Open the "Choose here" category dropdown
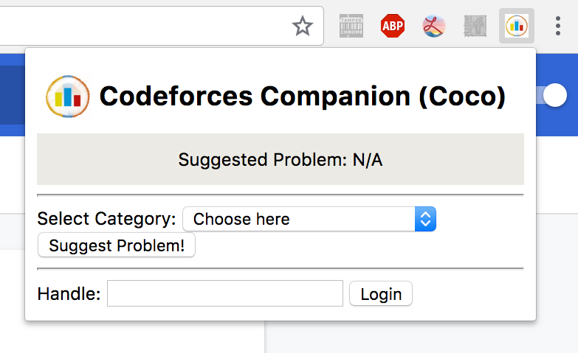Screen dimensions: 578x353 click(309, 219)
